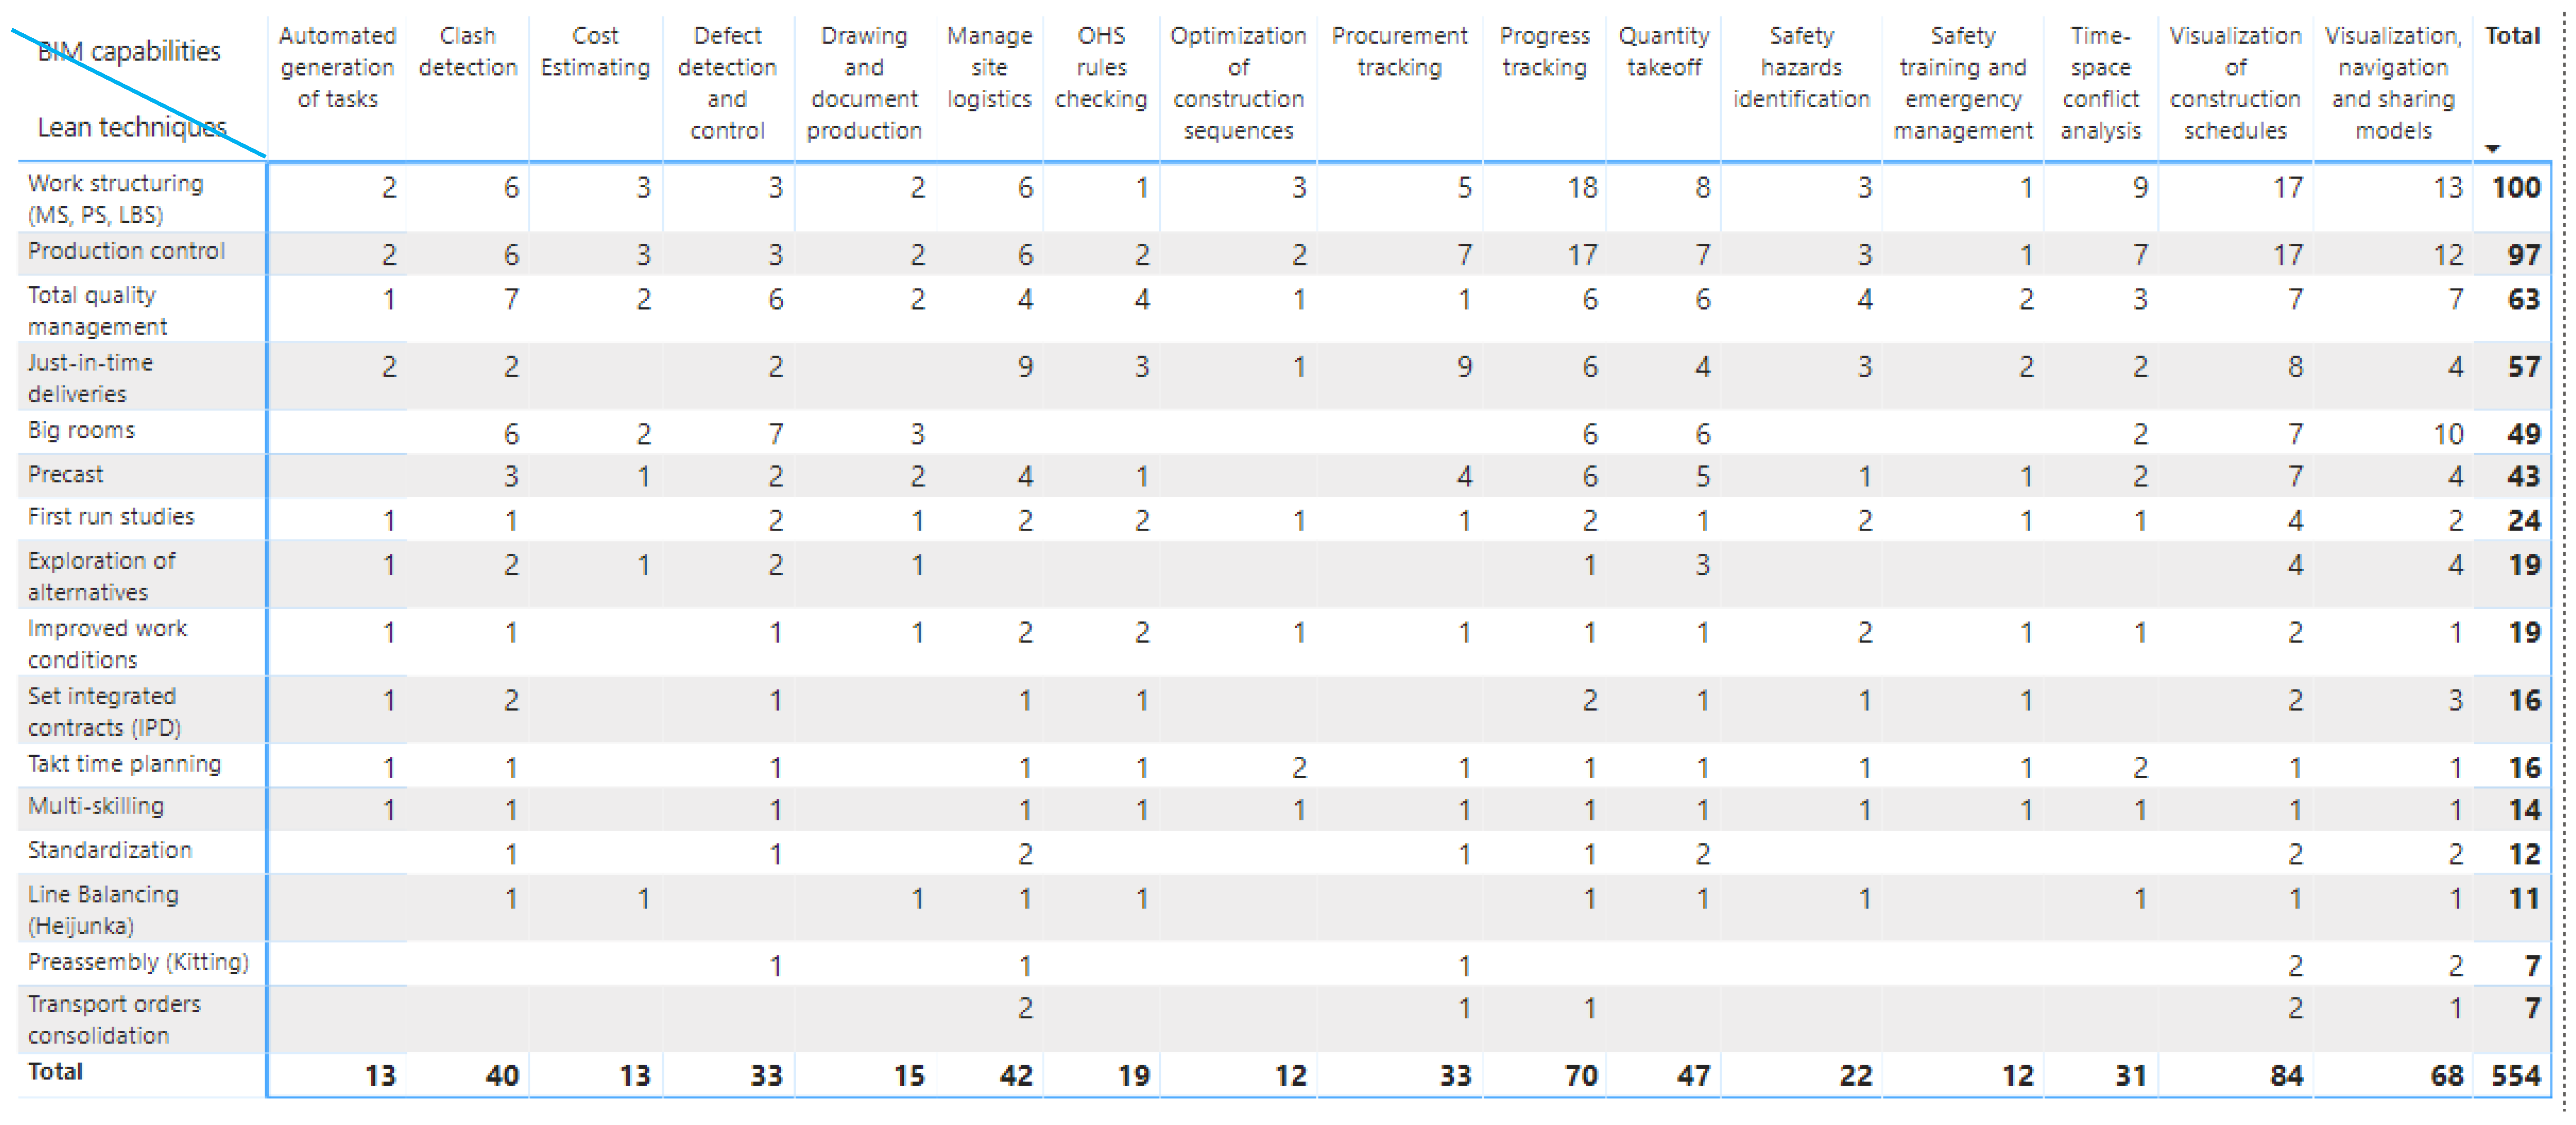Click the Total column header
Image resolution: width=2576 pixels, height=1125 pixels.
click(2512, 36)
